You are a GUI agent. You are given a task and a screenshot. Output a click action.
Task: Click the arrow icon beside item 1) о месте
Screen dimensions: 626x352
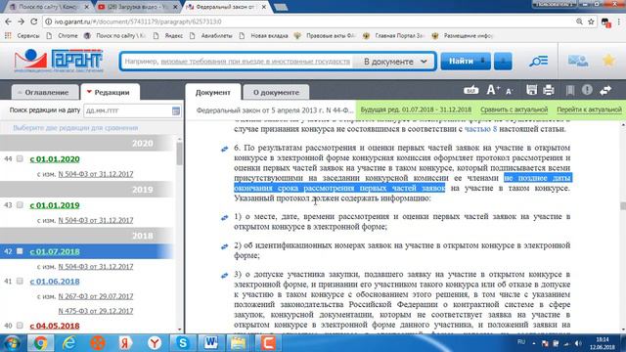[x=224, y=217]
